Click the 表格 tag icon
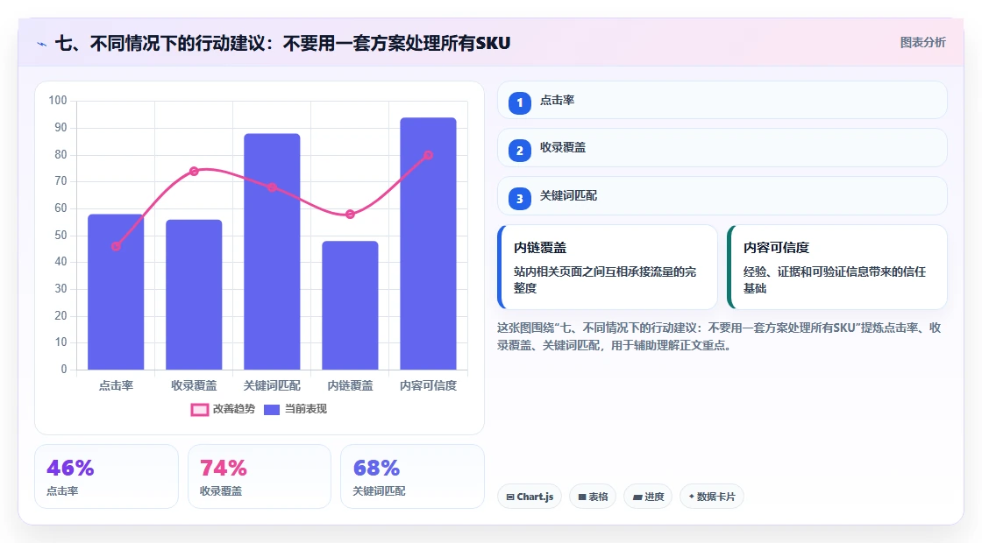The height and width of the screenshot is (543, 982). point(582,497)
